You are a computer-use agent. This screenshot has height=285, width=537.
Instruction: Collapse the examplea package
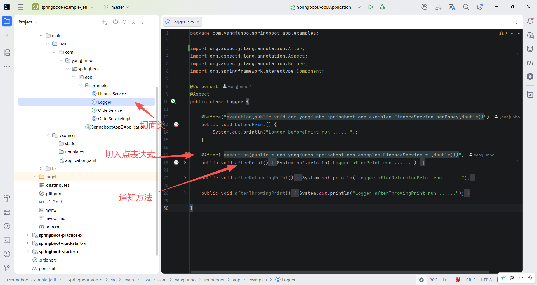81,85
